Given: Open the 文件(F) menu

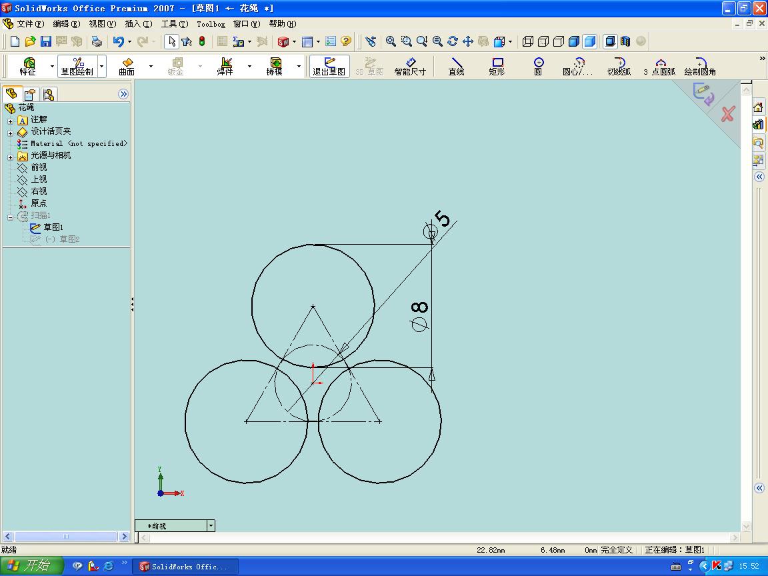Looking at the screenshot, I should click(x=31, y=23).
